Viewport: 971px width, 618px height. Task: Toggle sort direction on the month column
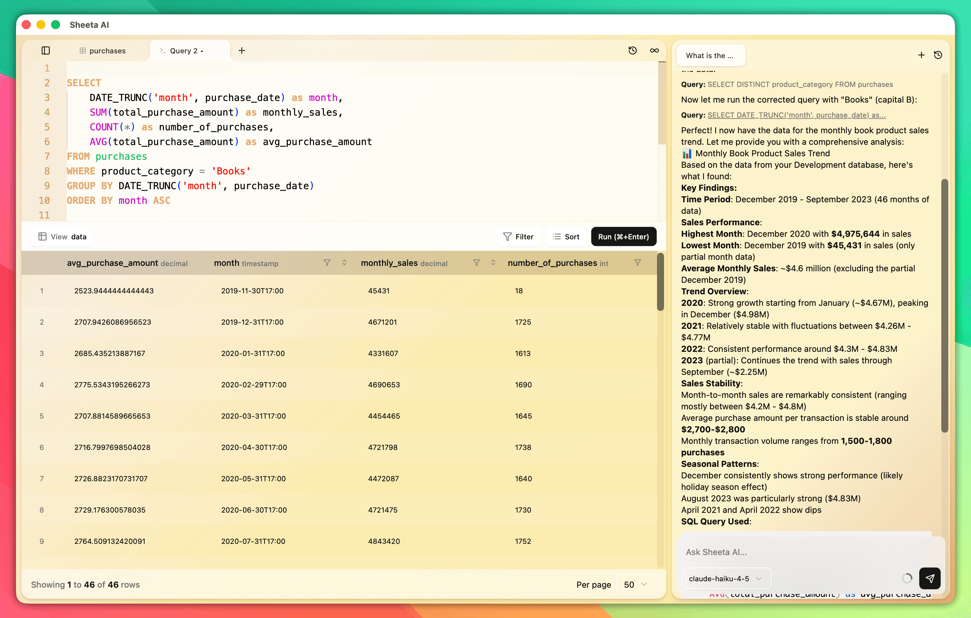click(344, 263)
